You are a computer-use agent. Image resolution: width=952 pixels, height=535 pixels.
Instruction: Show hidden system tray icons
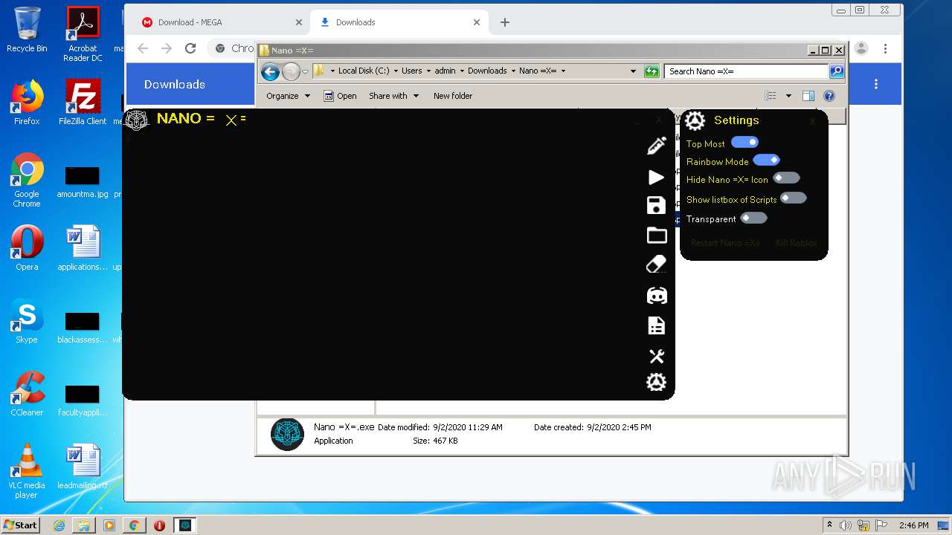coord(829,525)
